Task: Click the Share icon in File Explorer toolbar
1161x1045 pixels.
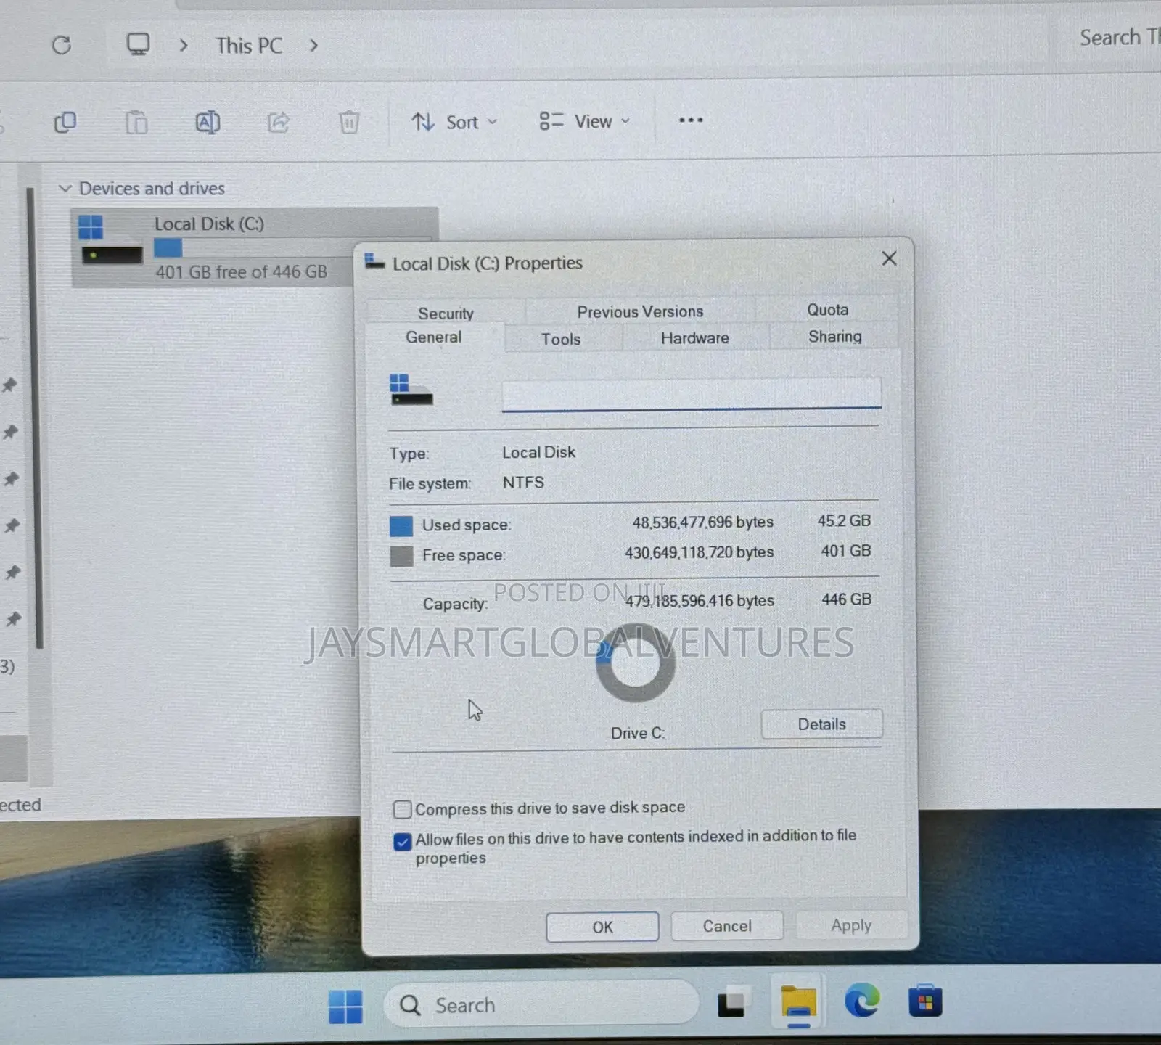Action: (x=279, y=122)
